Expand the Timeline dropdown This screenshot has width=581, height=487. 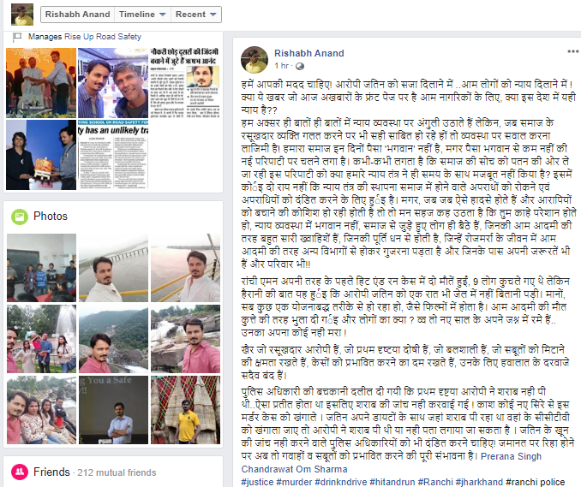point(142,15)
